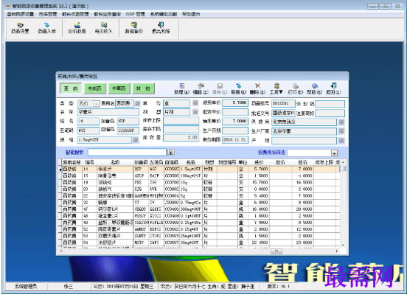Open 药品设置 on the main toolbar
Image resolution: width=407 pixels, height=300 pixels.
(20, 28)
